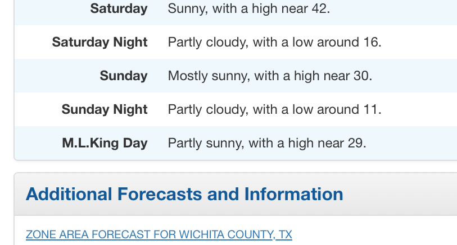457x245 pixels.
Task: Click the 'Mostly sunny, high near 30' text
Action: point(270,76)
